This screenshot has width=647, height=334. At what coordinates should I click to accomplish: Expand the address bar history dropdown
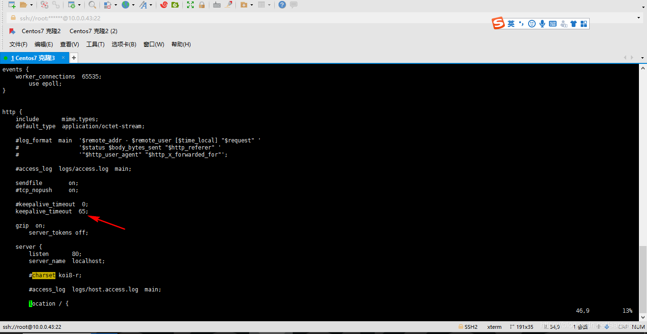(639, 18)
